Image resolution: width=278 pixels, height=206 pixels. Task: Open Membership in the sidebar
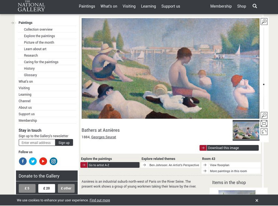coord(28,121)
